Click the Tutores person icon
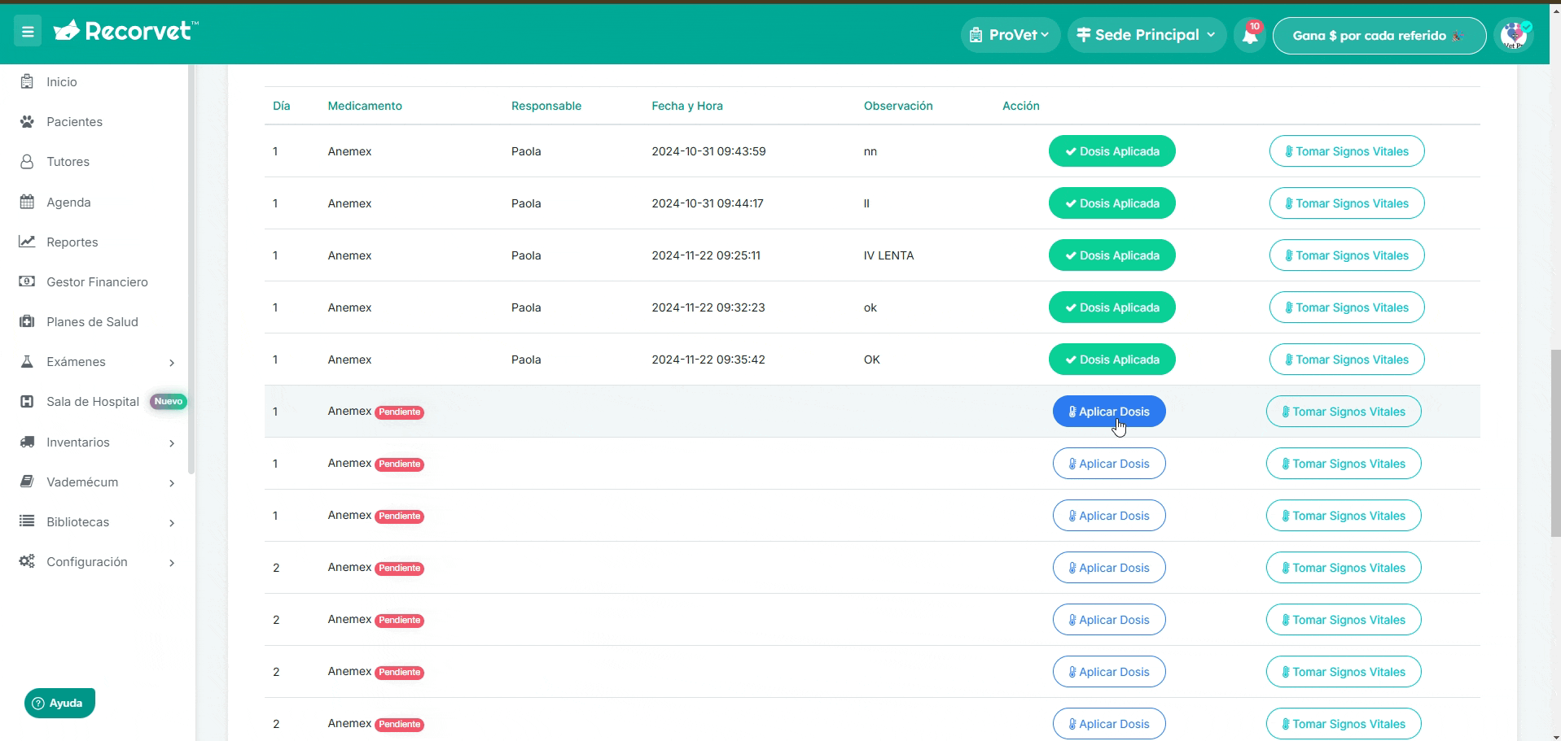Image resolution: width=1561 pixels, height=741 pixels. 27,161
